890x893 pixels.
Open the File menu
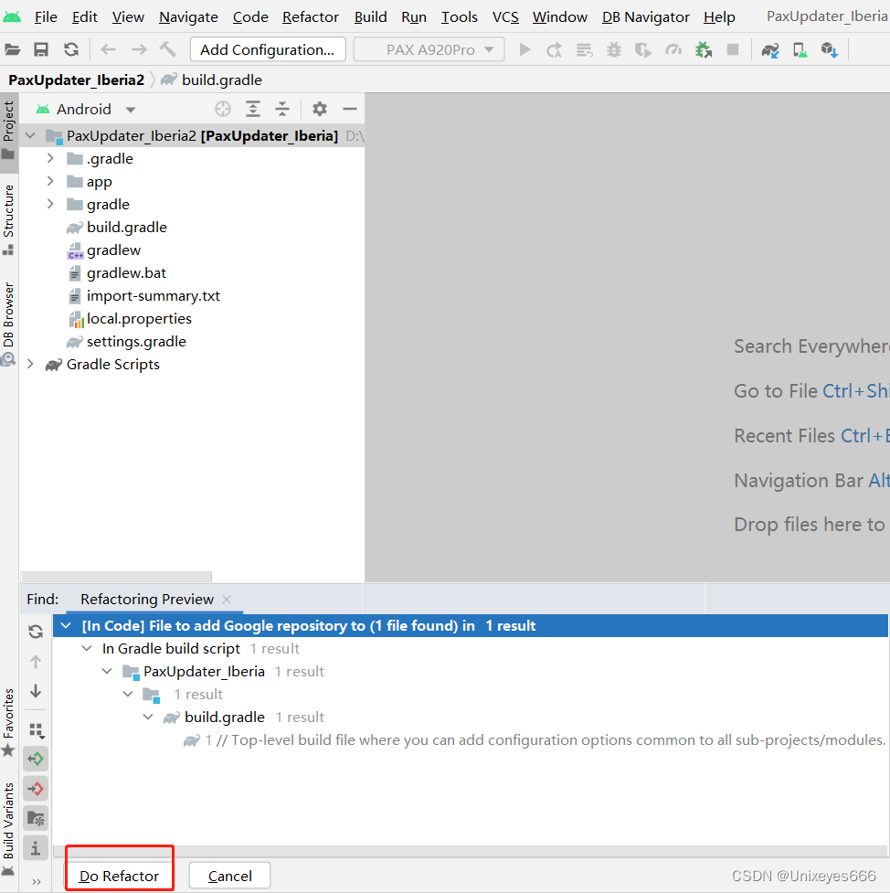point(46,17)
